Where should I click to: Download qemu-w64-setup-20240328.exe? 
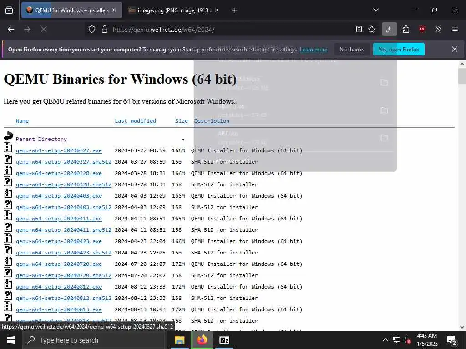(59, 173)
